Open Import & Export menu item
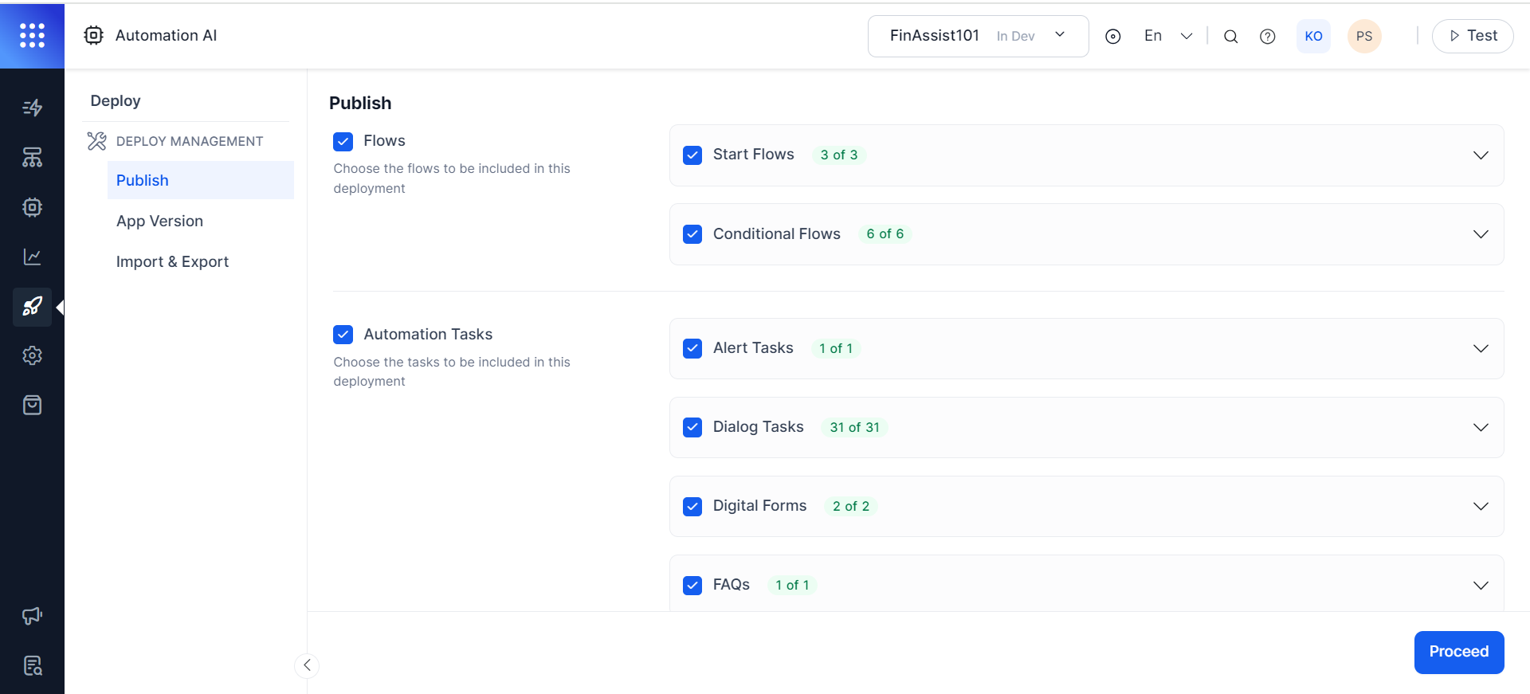 point(172,262)
